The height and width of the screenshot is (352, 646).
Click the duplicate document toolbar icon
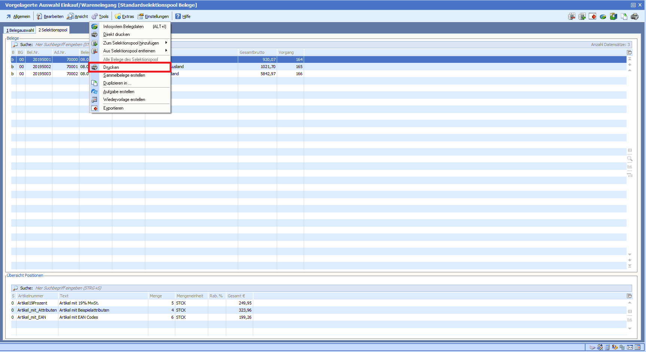coord(624,16)
